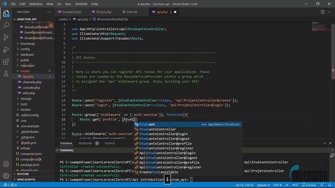Open web.php in the explorer

pyautogui.click(x=33, y=93)
